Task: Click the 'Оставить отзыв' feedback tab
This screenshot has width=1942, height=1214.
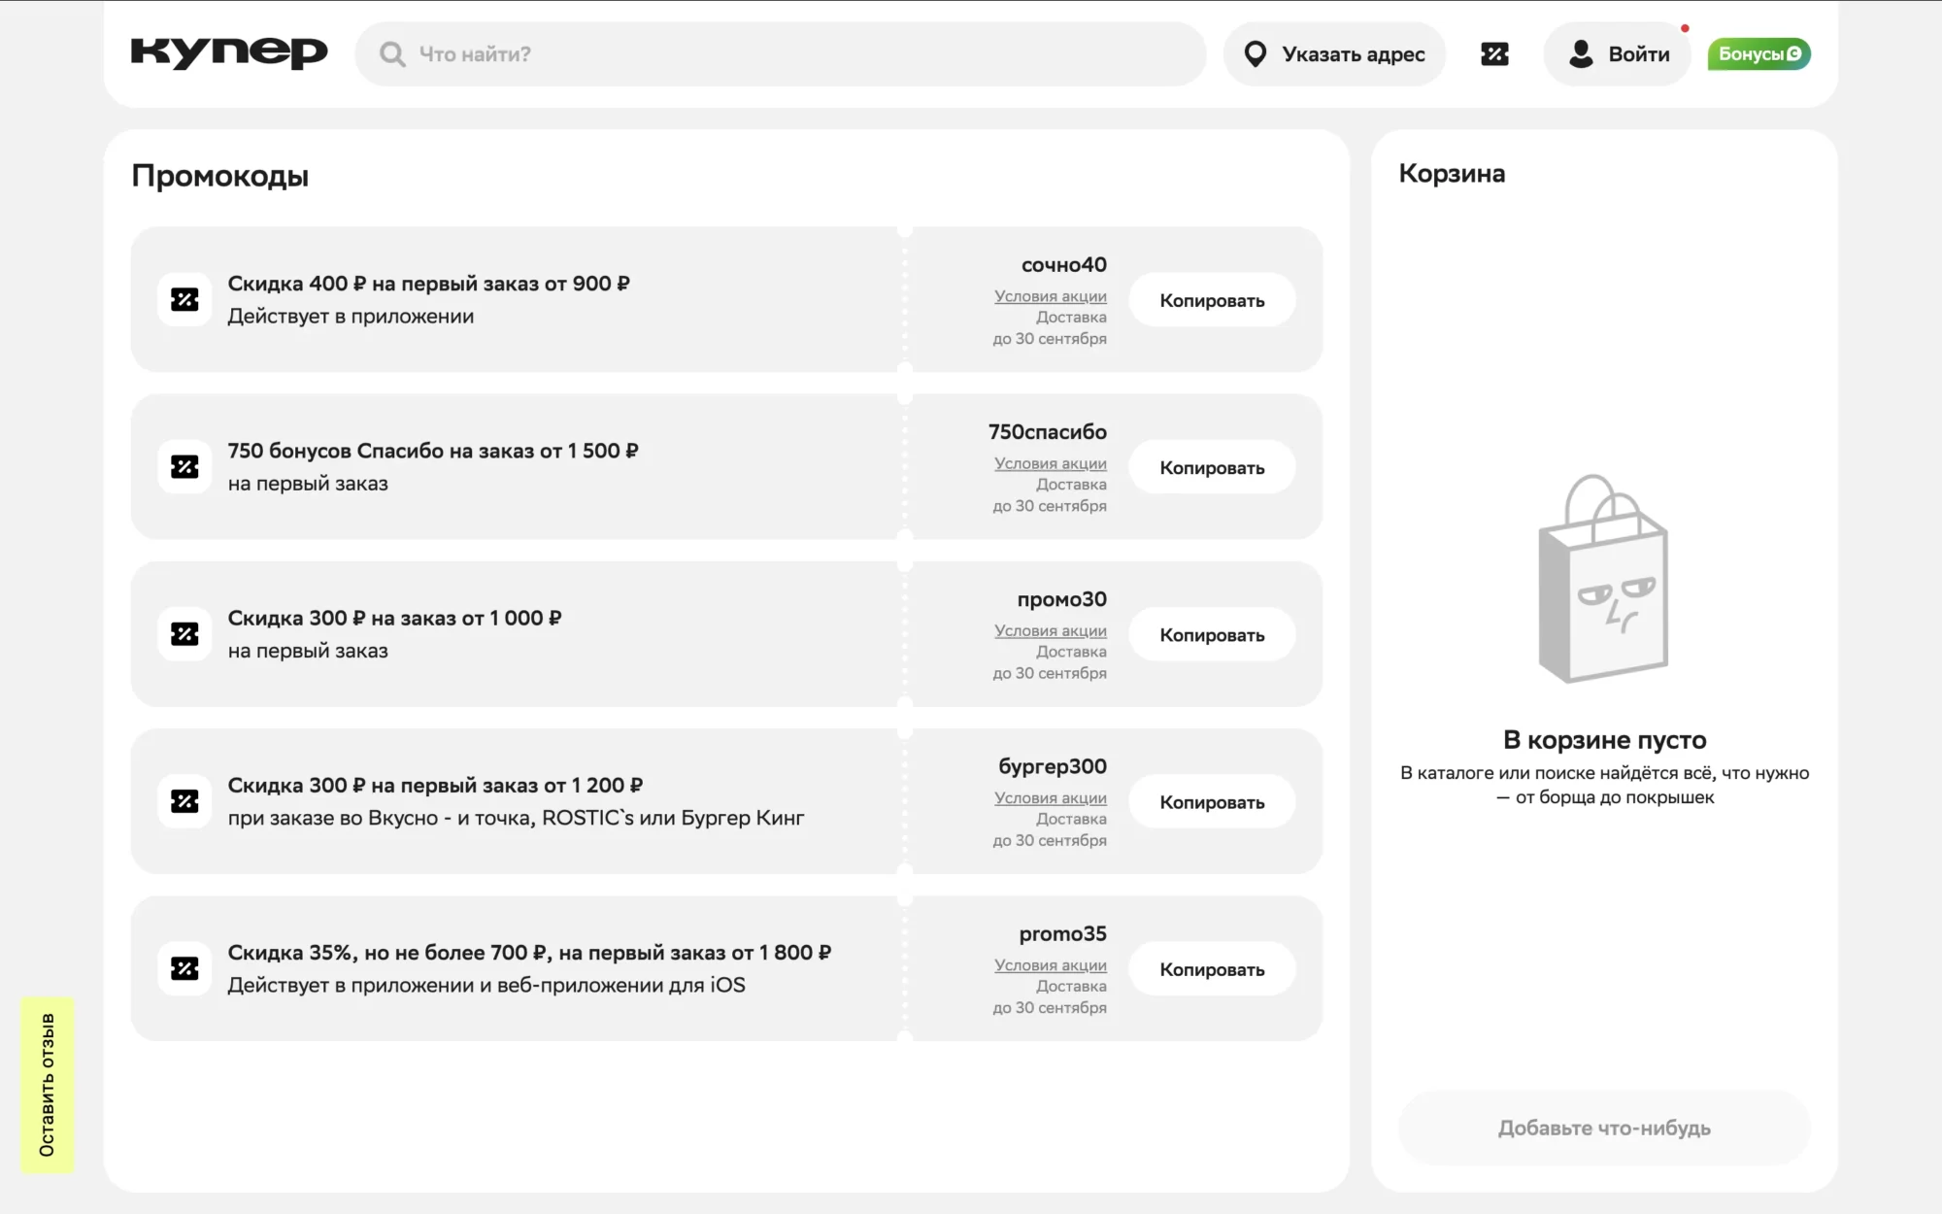Action: point(47,1085)
